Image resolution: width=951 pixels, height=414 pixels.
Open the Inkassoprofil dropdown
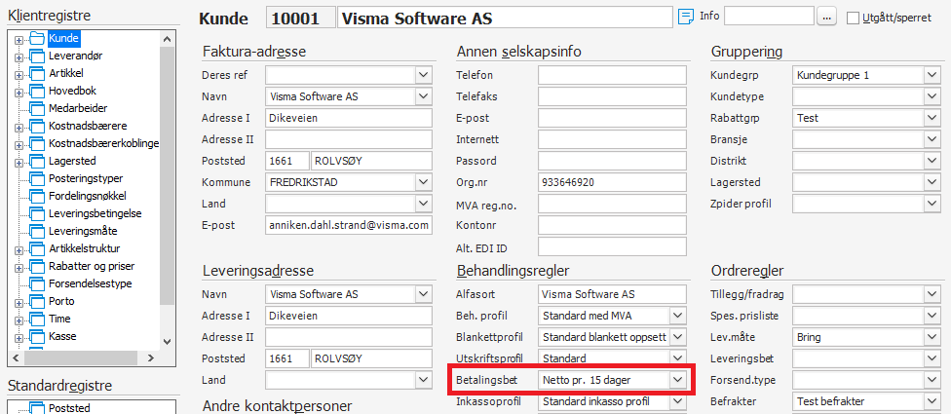(x=677, y=401)
